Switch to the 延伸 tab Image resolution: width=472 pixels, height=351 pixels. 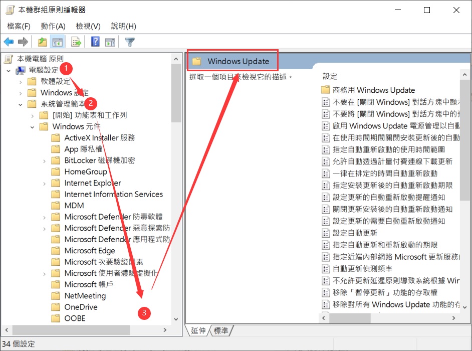198,330
